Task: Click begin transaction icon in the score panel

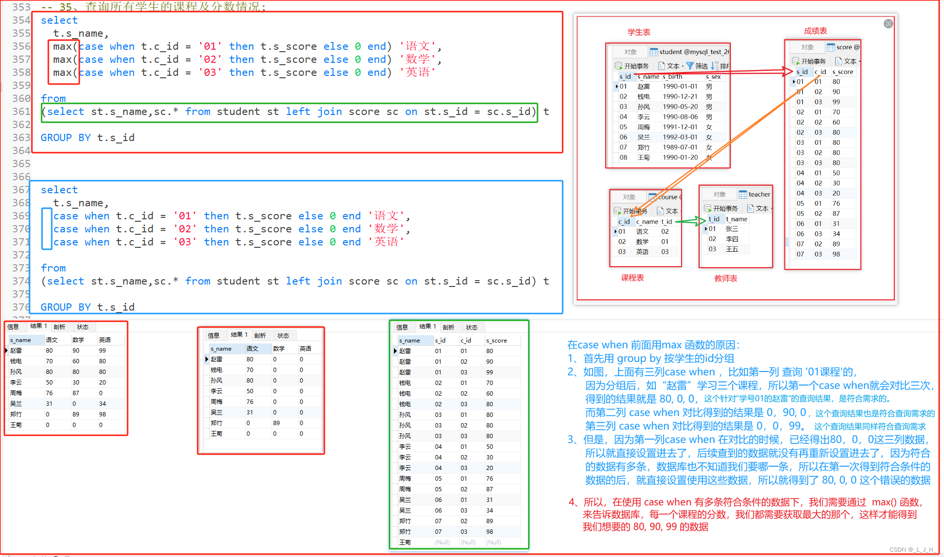Action: tap(796, 61)
